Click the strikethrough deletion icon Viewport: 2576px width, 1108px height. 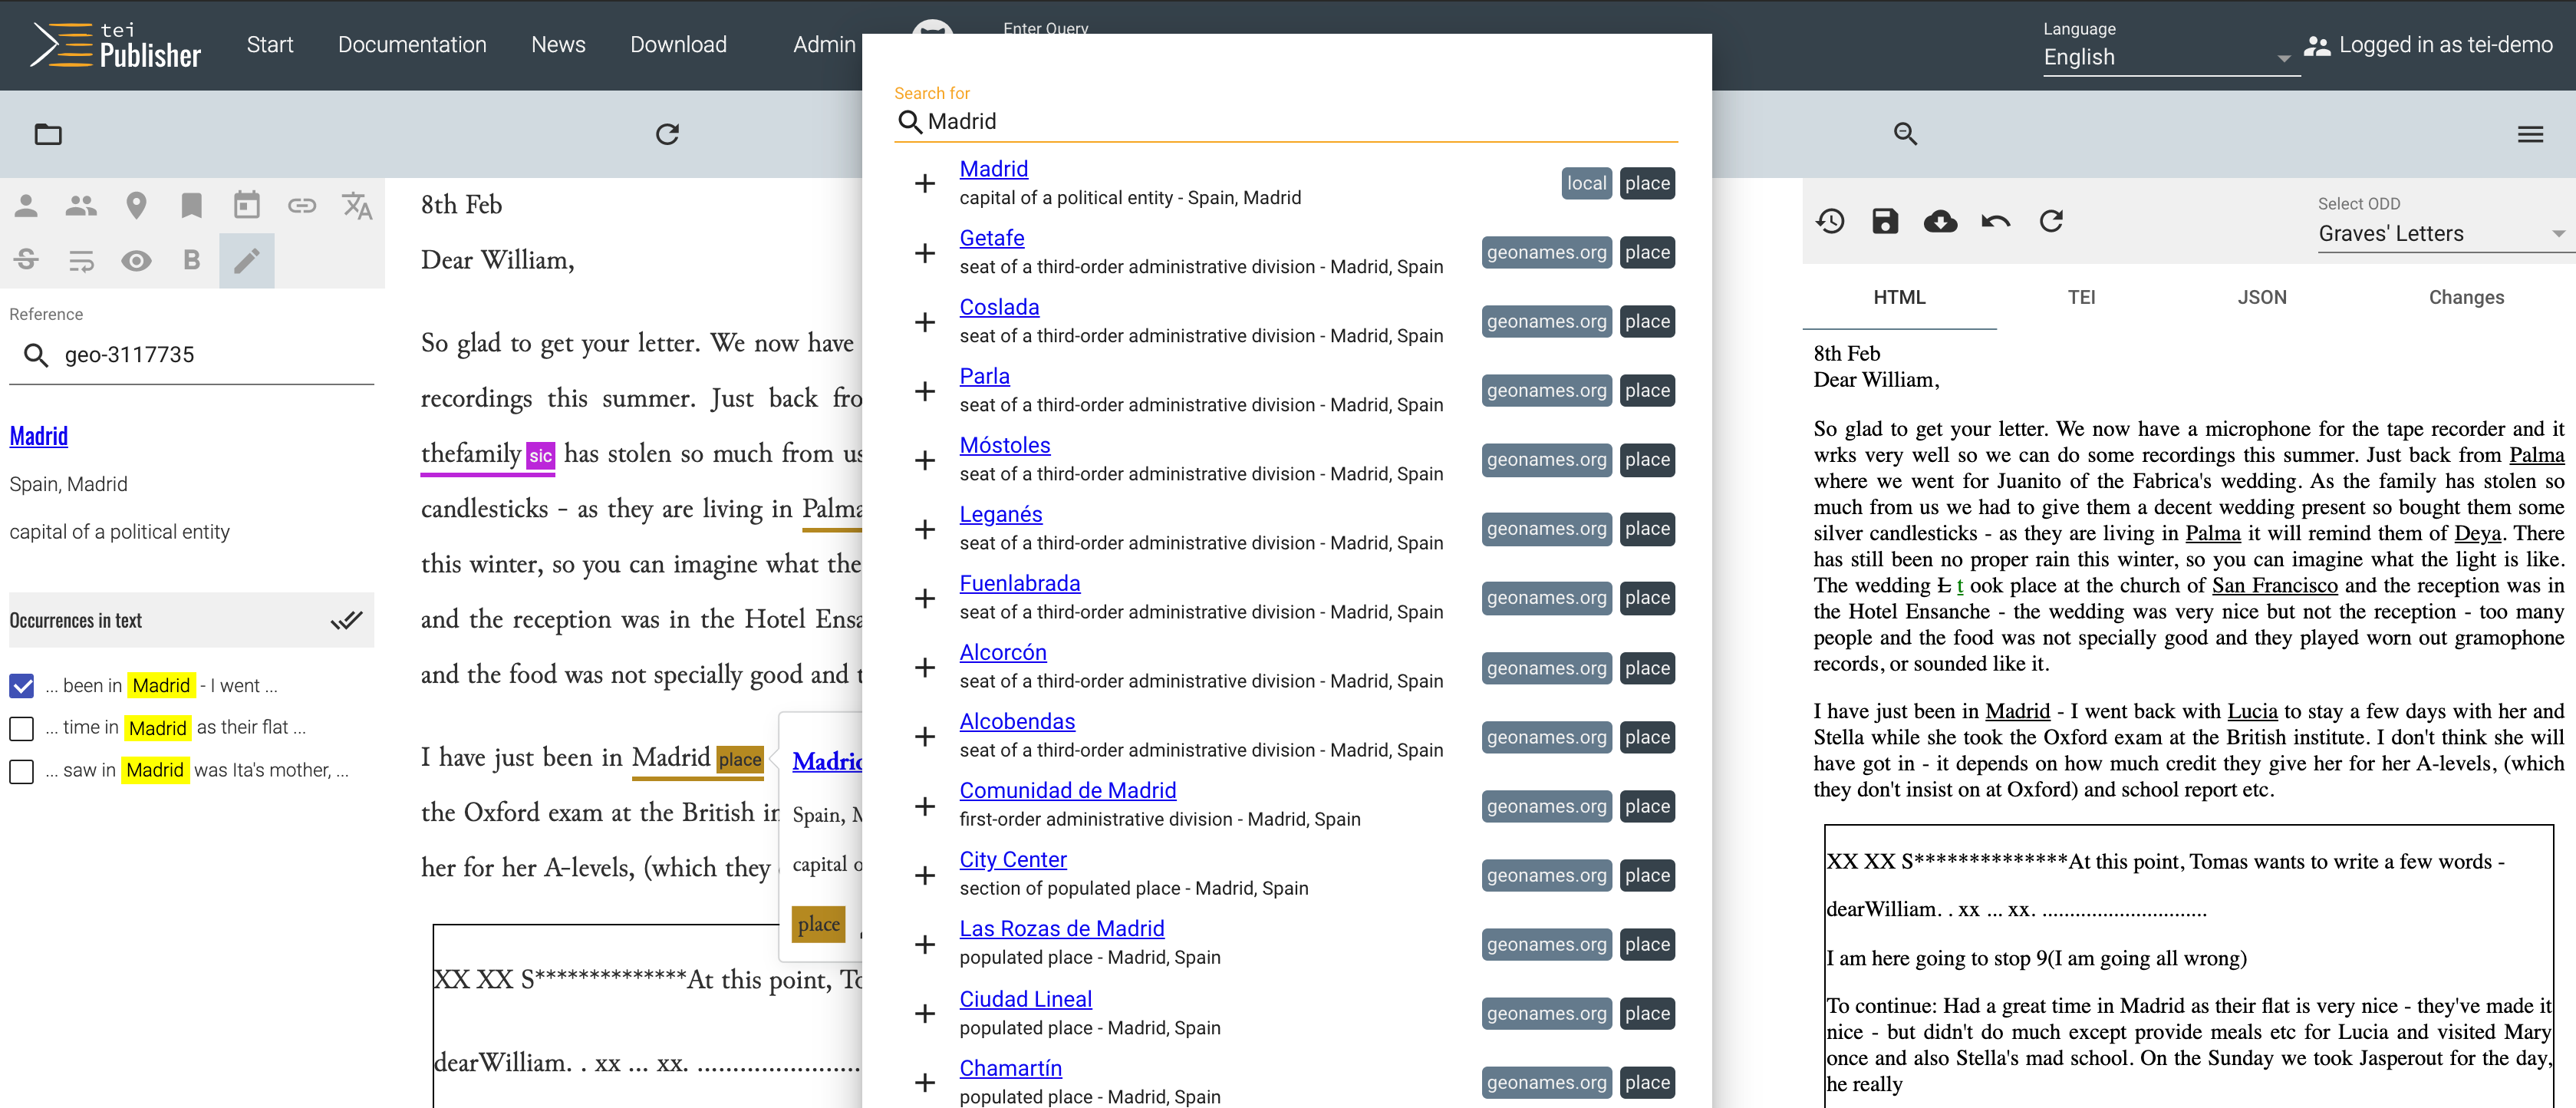(27, 261)
